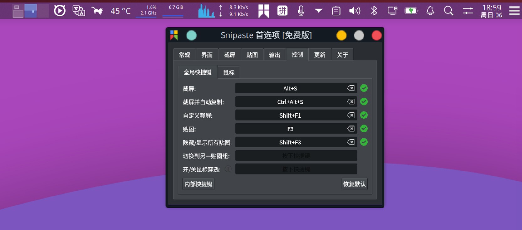Click 开/关鼠标穿透 shortcut field
The image size is (522, 230).
(x=296, y=169)
